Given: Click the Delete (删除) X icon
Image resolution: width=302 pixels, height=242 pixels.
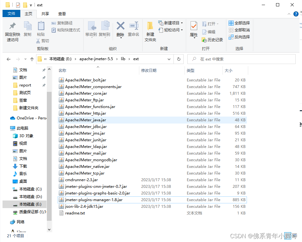Looking at the screenshot, I should pyautogui.click(x=121, y=26).
